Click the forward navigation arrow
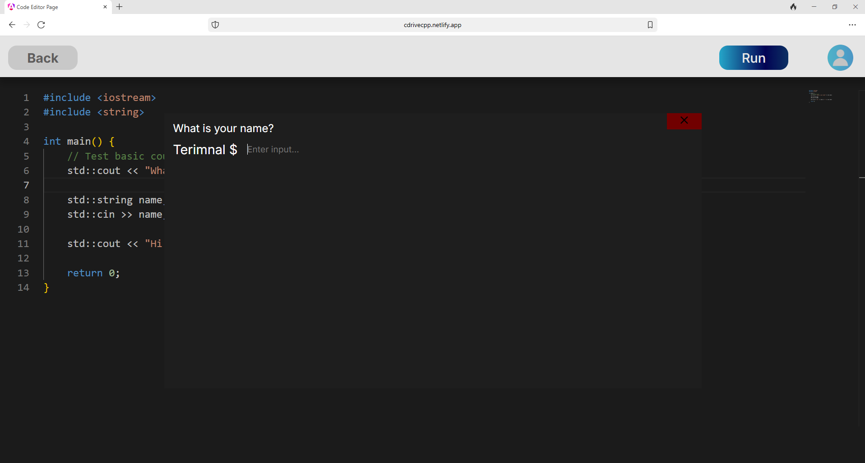 coord(27,25)
